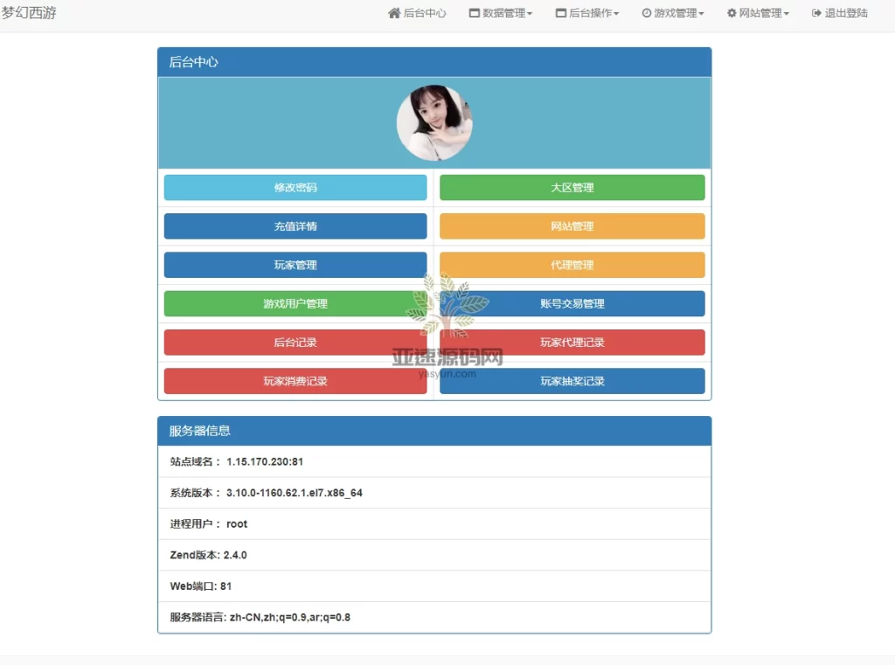Screen dimensions: 895x665
Task: Click the circular profile avatar photo
Action: click(434, 122)
